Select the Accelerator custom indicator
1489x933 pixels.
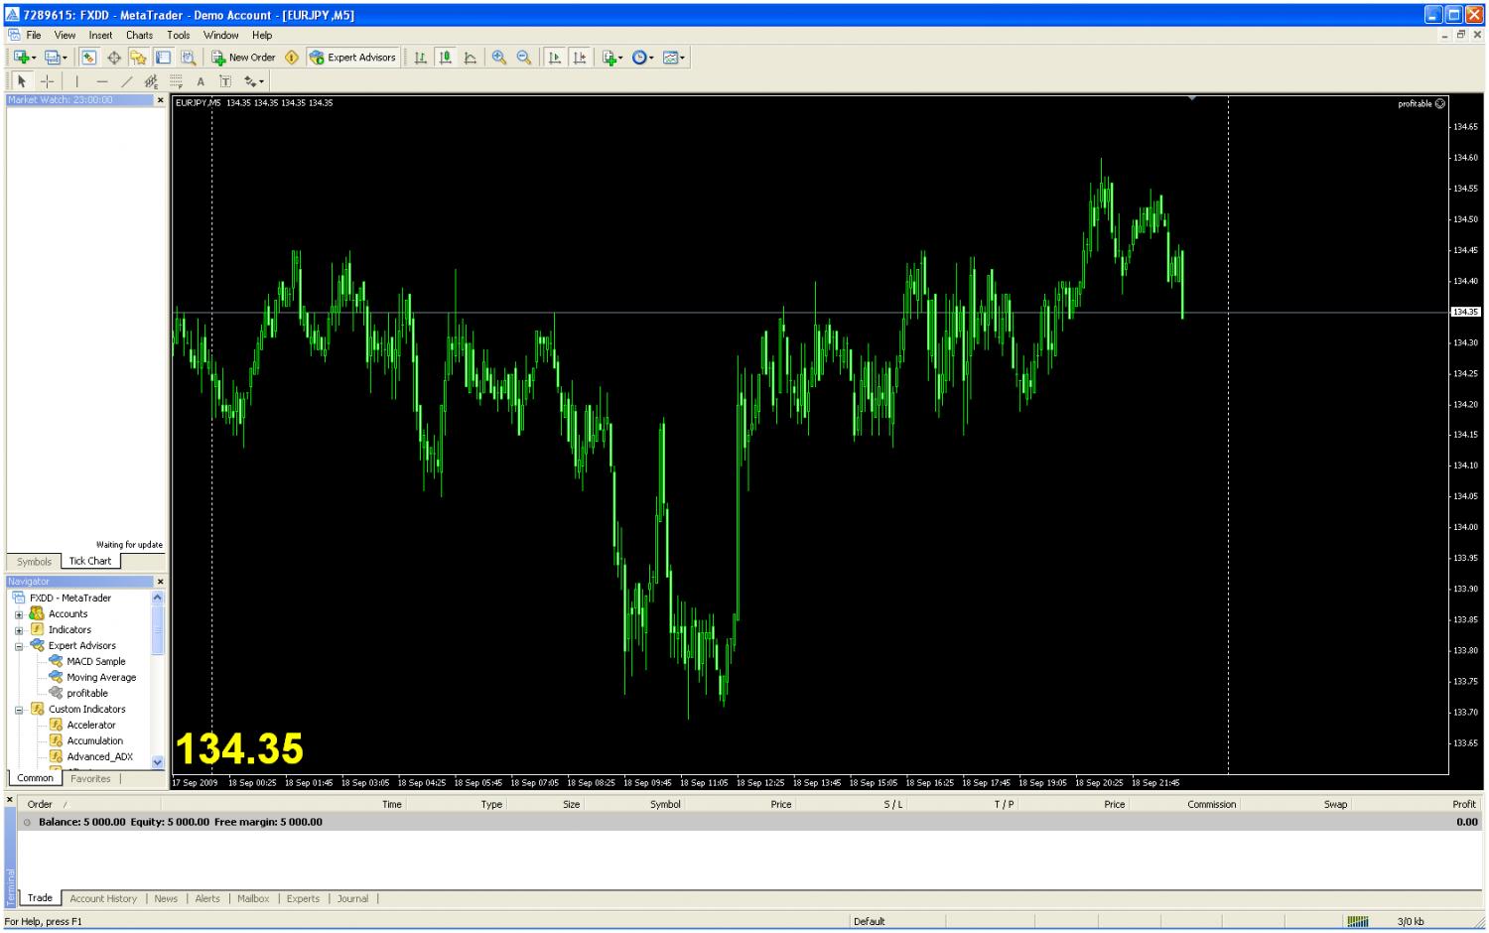(x=90, y=726)
